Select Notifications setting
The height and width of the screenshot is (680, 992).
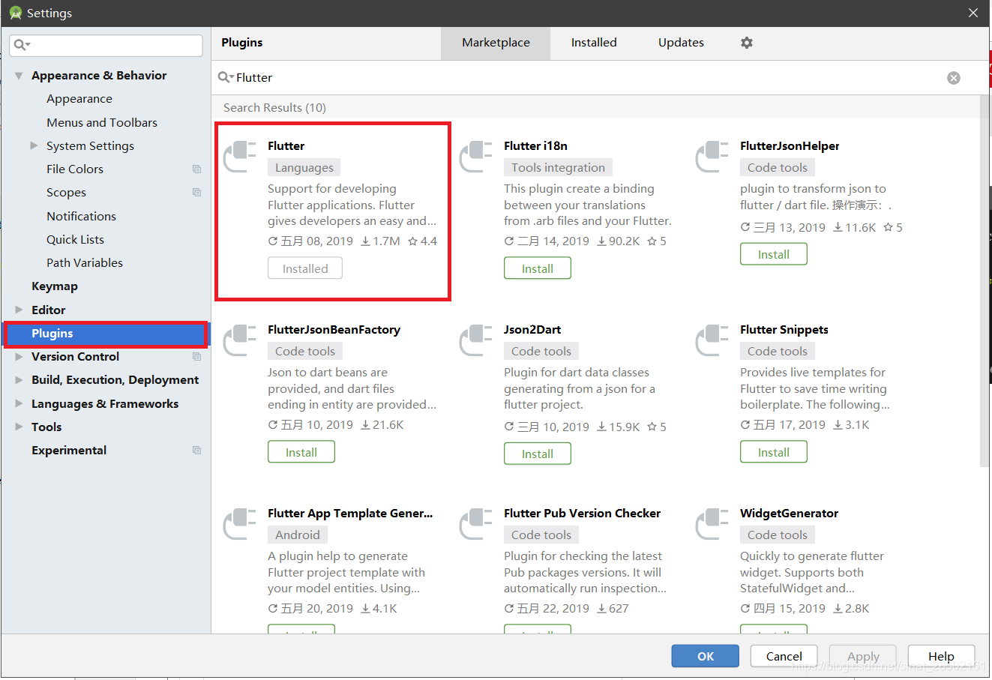[x=81, y=216]
